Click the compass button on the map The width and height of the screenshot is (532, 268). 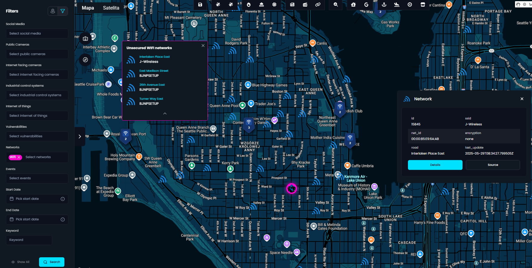[x=85, y=60]
